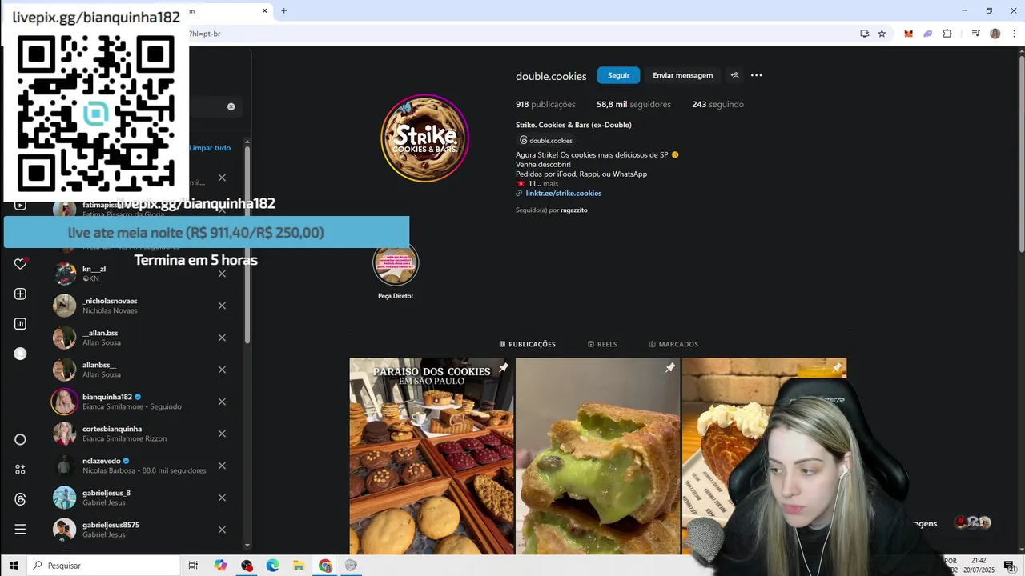The image size is (1025, 576).
Task: Remove gabrieljesus_8 from recent searches
Action: pyautogui.click(x=222, y=498)
